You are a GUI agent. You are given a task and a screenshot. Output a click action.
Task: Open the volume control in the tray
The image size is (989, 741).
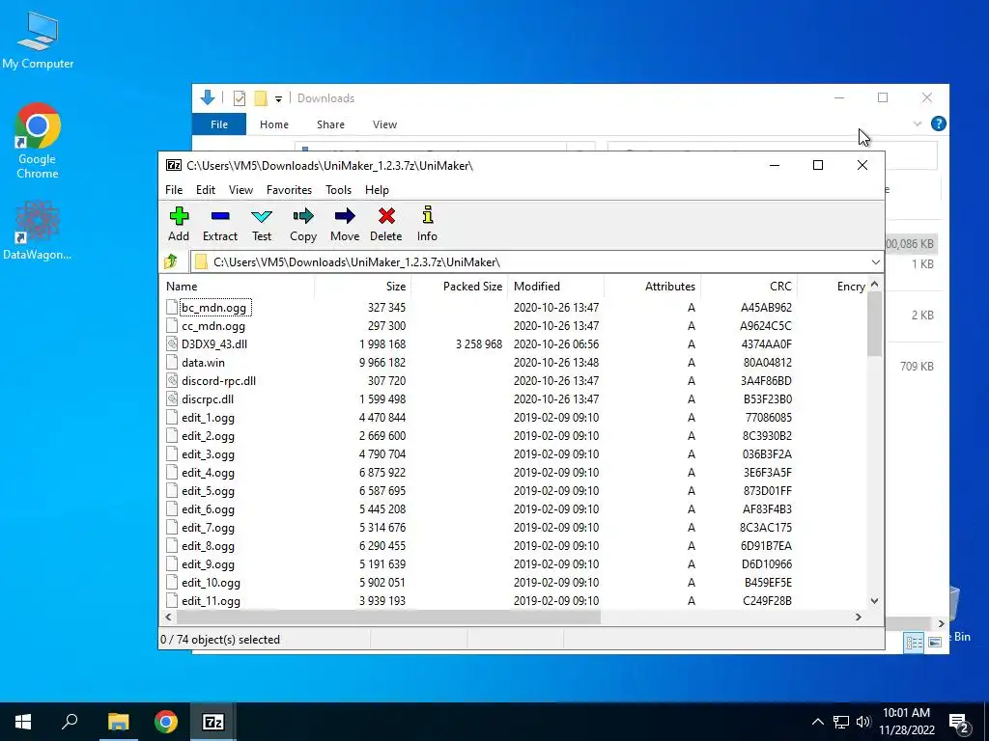(863, 722)
